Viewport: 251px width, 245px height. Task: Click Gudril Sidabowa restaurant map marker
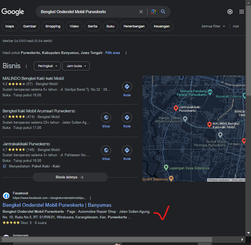point(171,179)
